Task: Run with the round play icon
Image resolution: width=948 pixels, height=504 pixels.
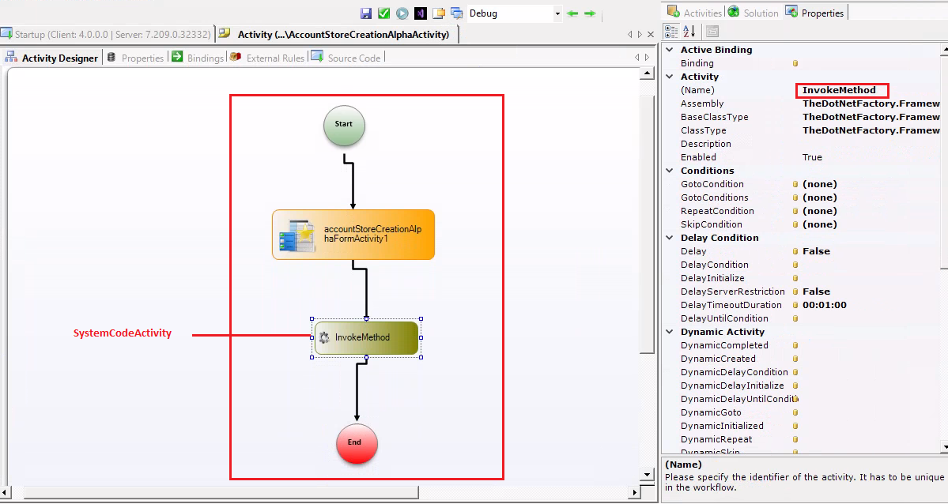Action: [x=402, y=13]
